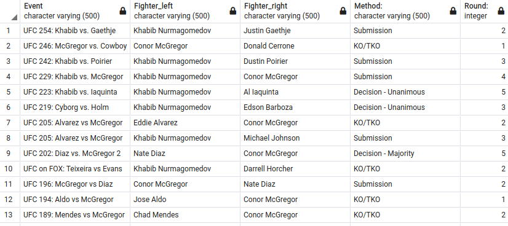The height and width of the screenshot is (226, 508).
Task: Click the lock icon in Method column header
Action: click(x=453, y=11)
